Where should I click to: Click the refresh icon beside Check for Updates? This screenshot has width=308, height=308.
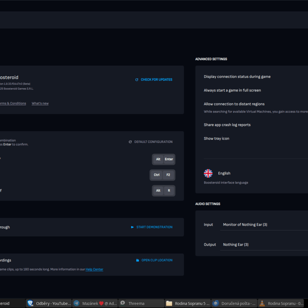pos(137,80)
